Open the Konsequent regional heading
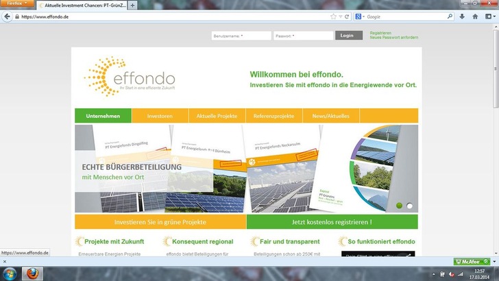This screenshot has width=499, height=281. 203,241
